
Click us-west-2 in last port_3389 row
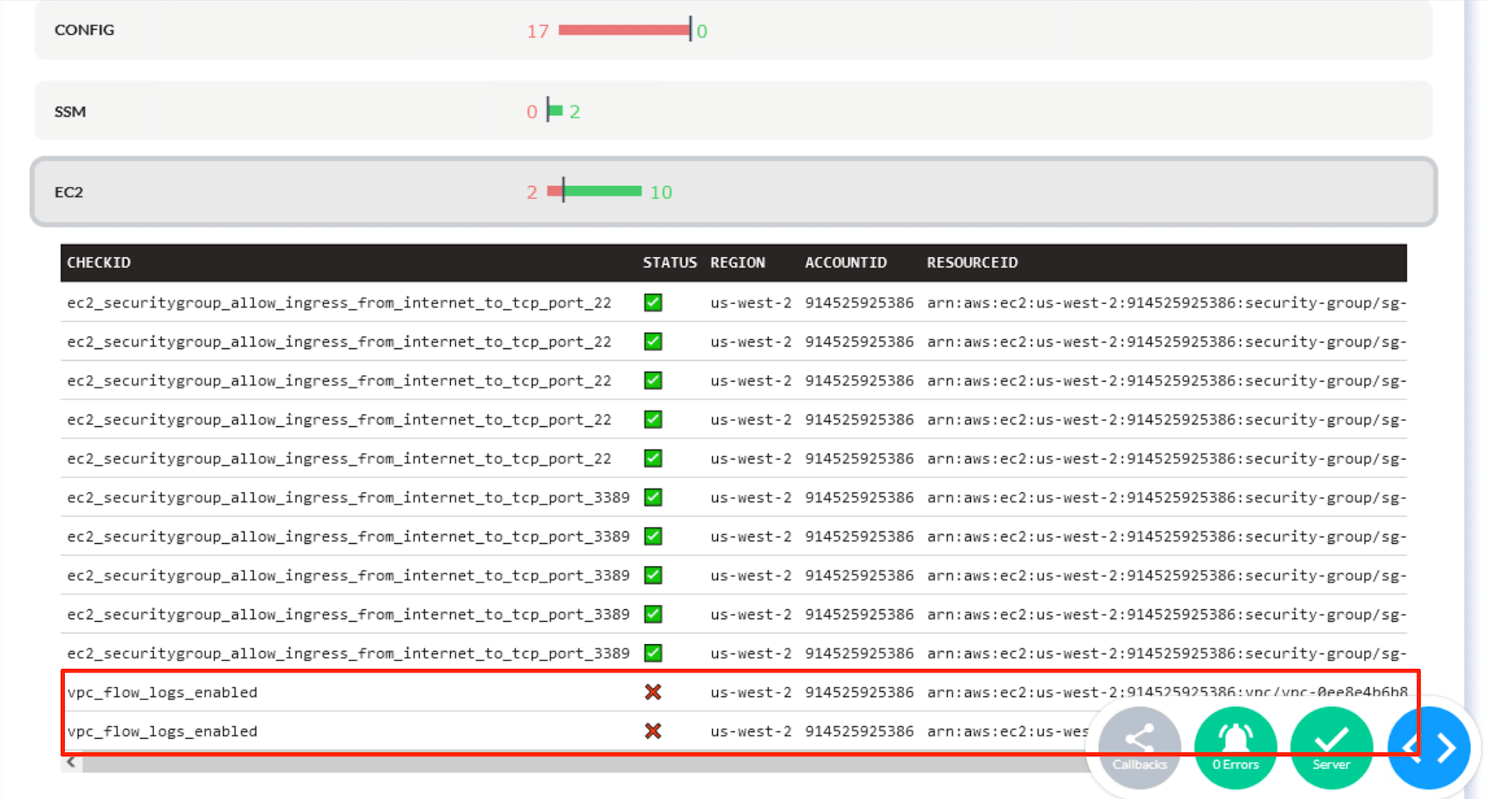[751, 653]
